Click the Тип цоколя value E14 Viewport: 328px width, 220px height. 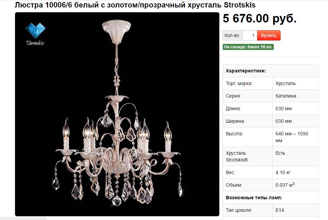280,210
